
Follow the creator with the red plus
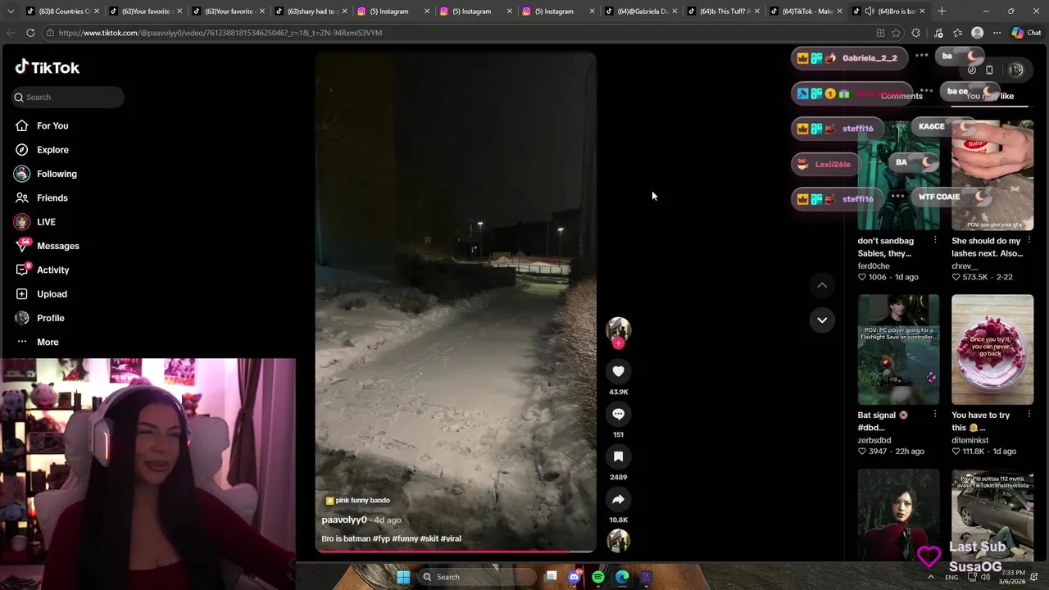click(x=618, y=343)
